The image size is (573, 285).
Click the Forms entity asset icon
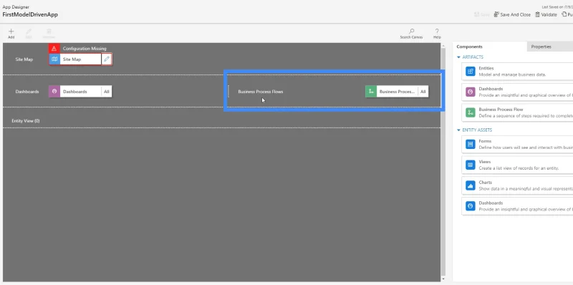coord(471,145)
